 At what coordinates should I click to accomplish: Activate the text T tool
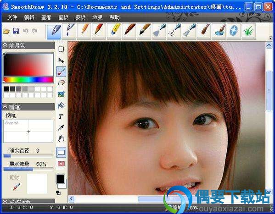[61, 116]
